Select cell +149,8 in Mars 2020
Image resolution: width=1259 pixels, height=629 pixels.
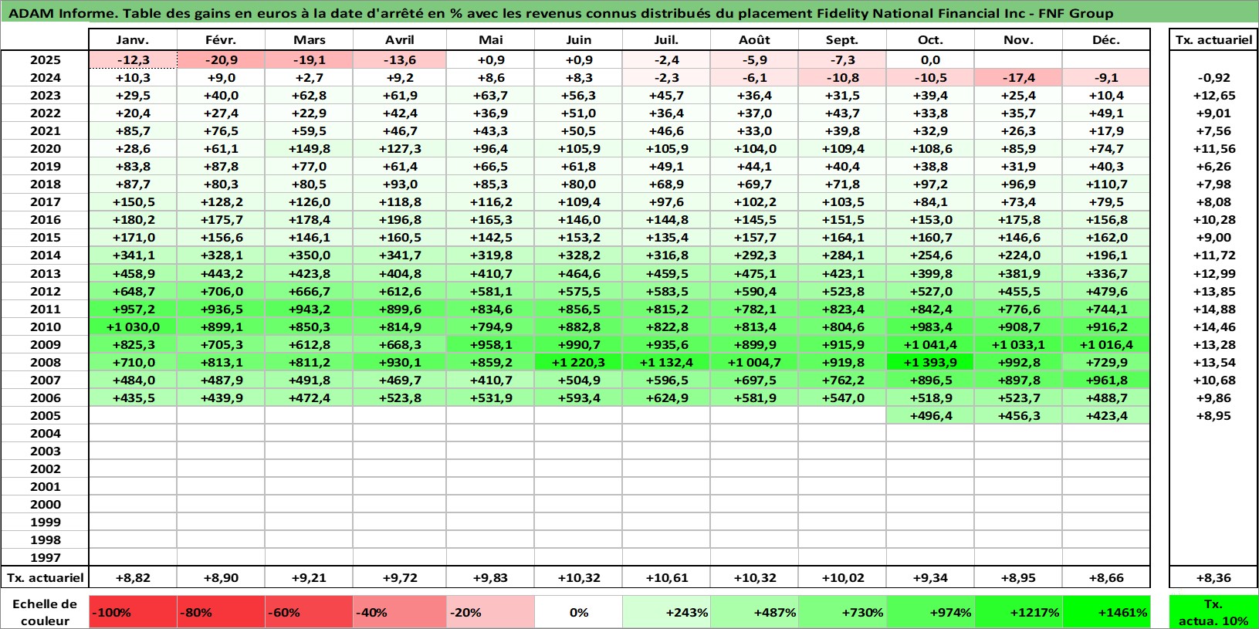[x=309, y=148]
